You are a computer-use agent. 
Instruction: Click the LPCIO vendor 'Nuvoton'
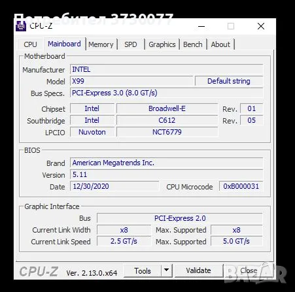click(x=92, y=132)
